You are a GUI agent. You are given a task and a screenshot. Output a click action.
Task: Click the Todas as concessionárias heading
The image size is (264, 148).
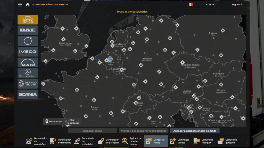point(132,12)
